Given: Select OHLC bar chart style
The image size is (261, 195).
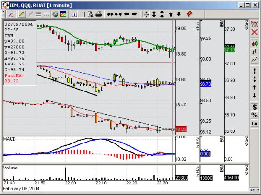Looking at the screenshot, I should pos(254,52).
